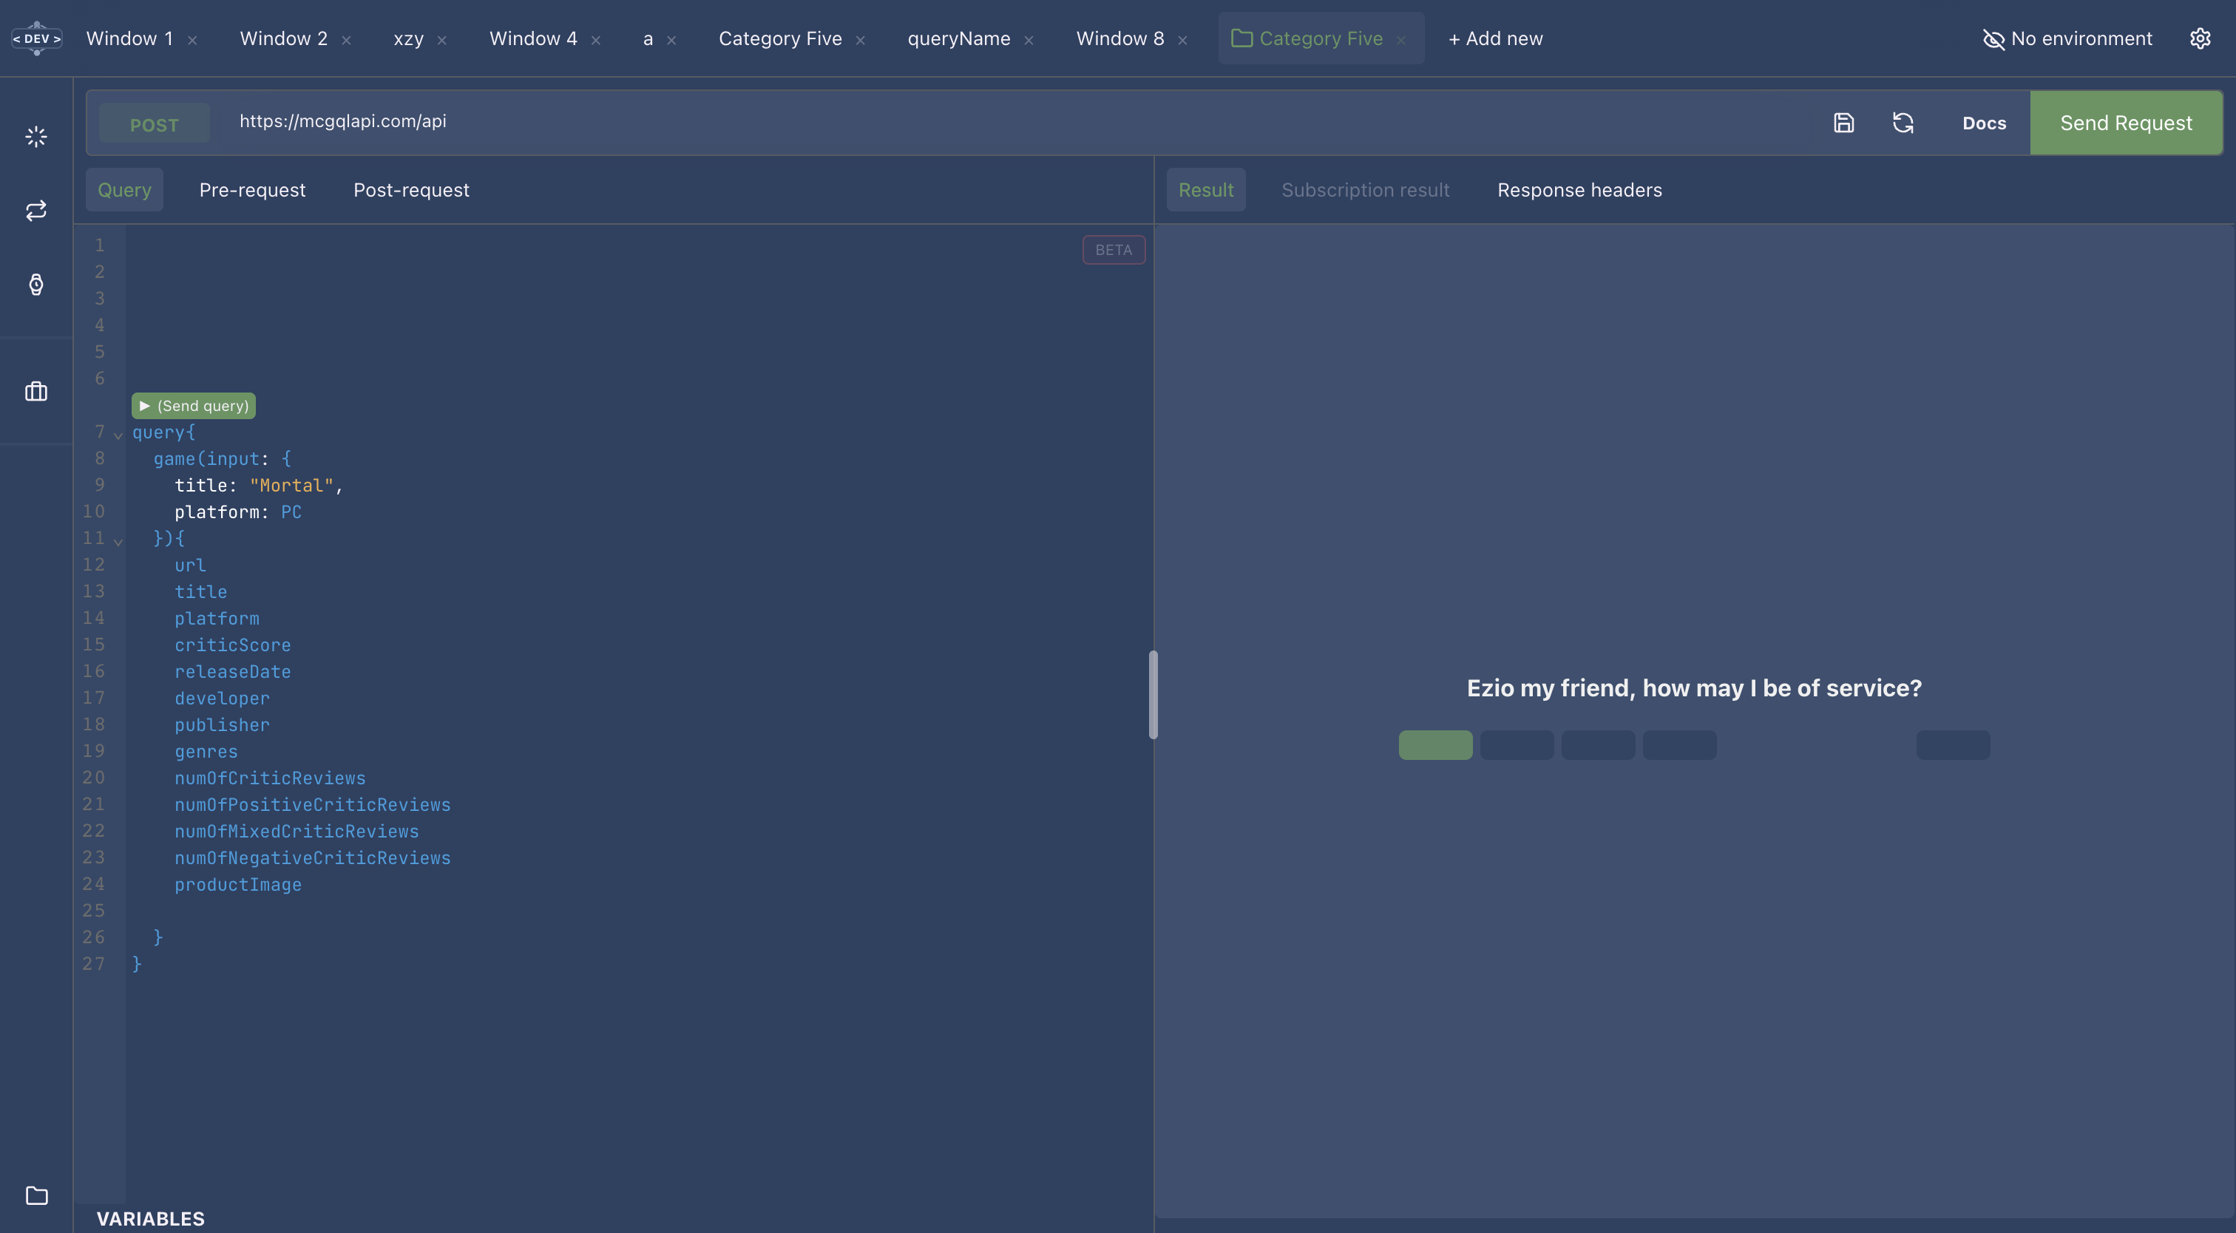Open the Response headers tab
2236x1233 pixels.
click(1579, 190)
